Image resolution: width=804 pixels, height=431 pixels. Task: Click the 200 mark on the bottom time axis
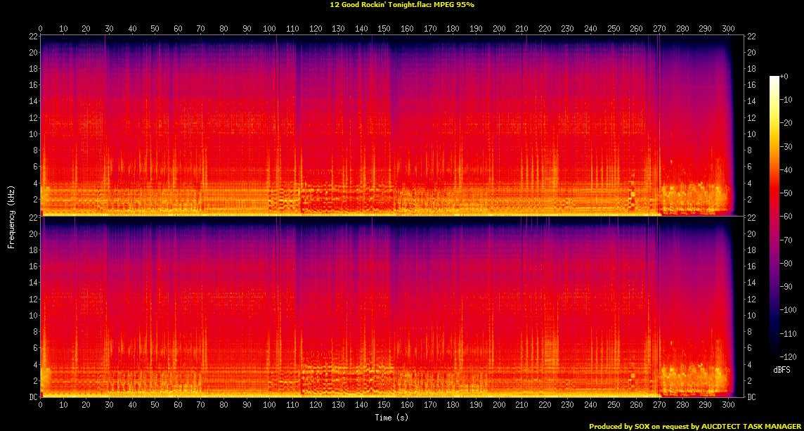pos(498,406)
